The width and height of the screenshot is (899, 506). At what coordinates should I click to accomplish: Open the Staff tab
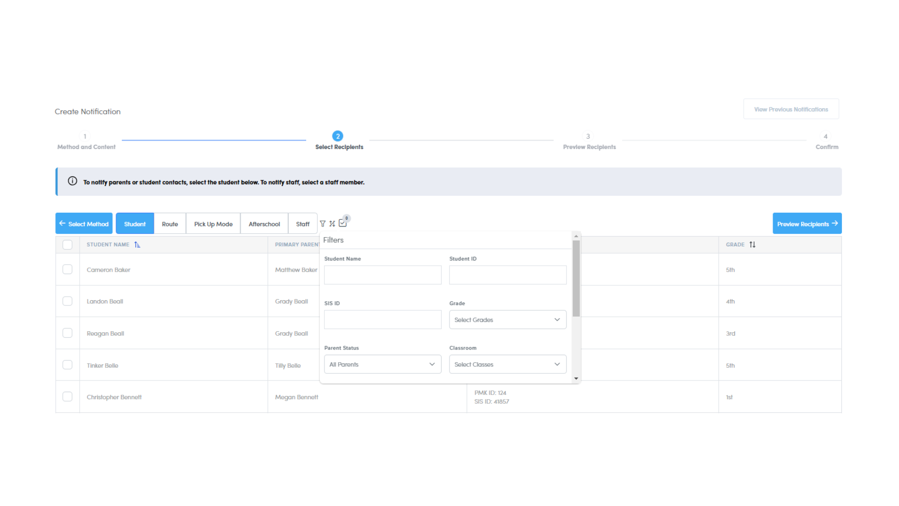tap(302, 223)
